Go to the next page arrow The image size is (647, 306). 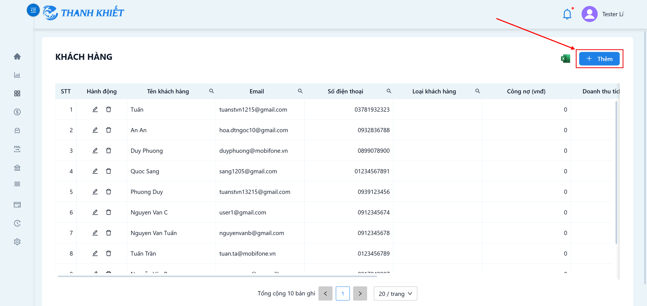pos(360,293)
